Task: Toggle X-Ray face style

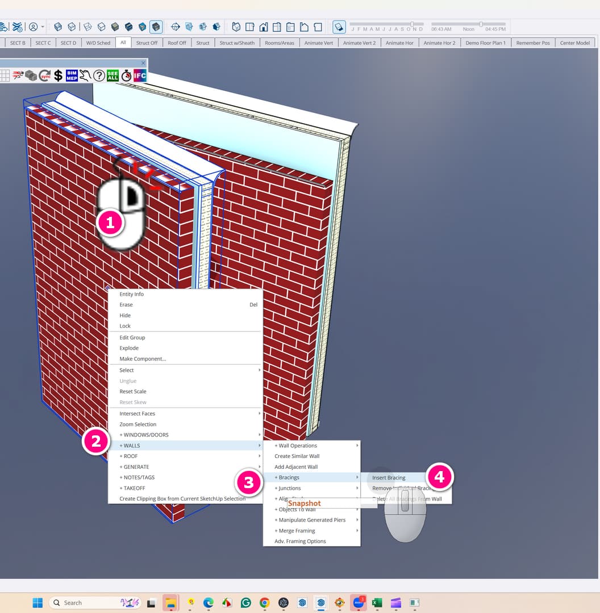Action: tap(58, 27)
